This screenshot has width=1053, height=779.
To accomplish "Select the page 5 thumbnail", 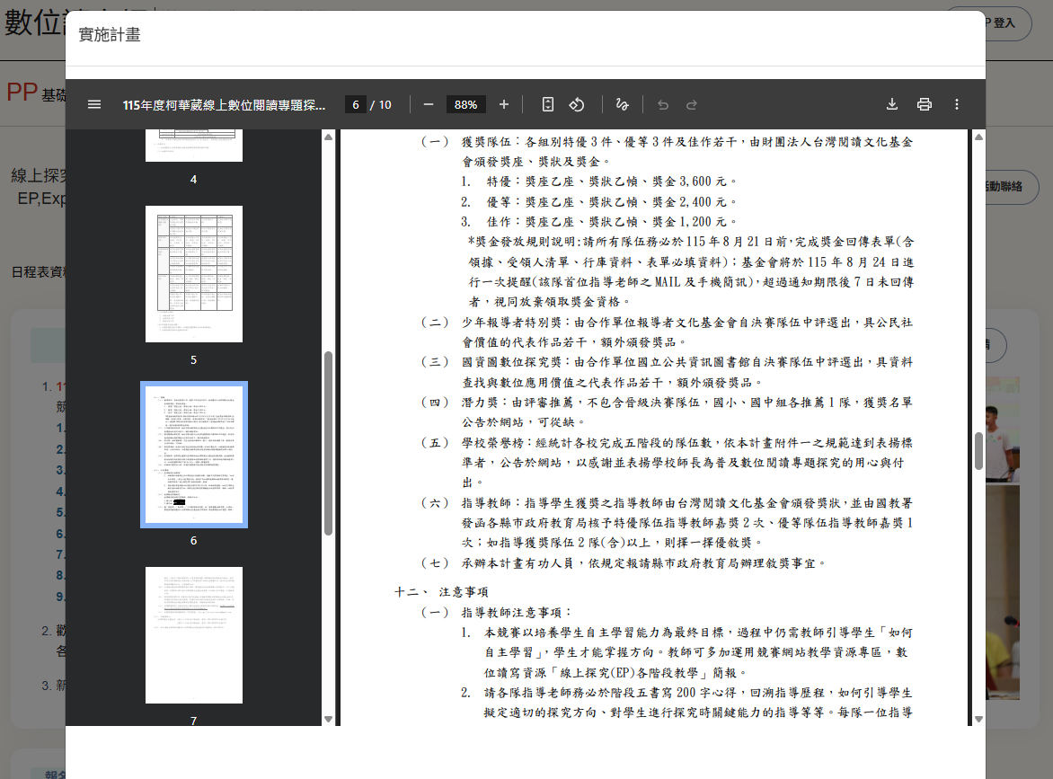I will [x=194, y=274].
